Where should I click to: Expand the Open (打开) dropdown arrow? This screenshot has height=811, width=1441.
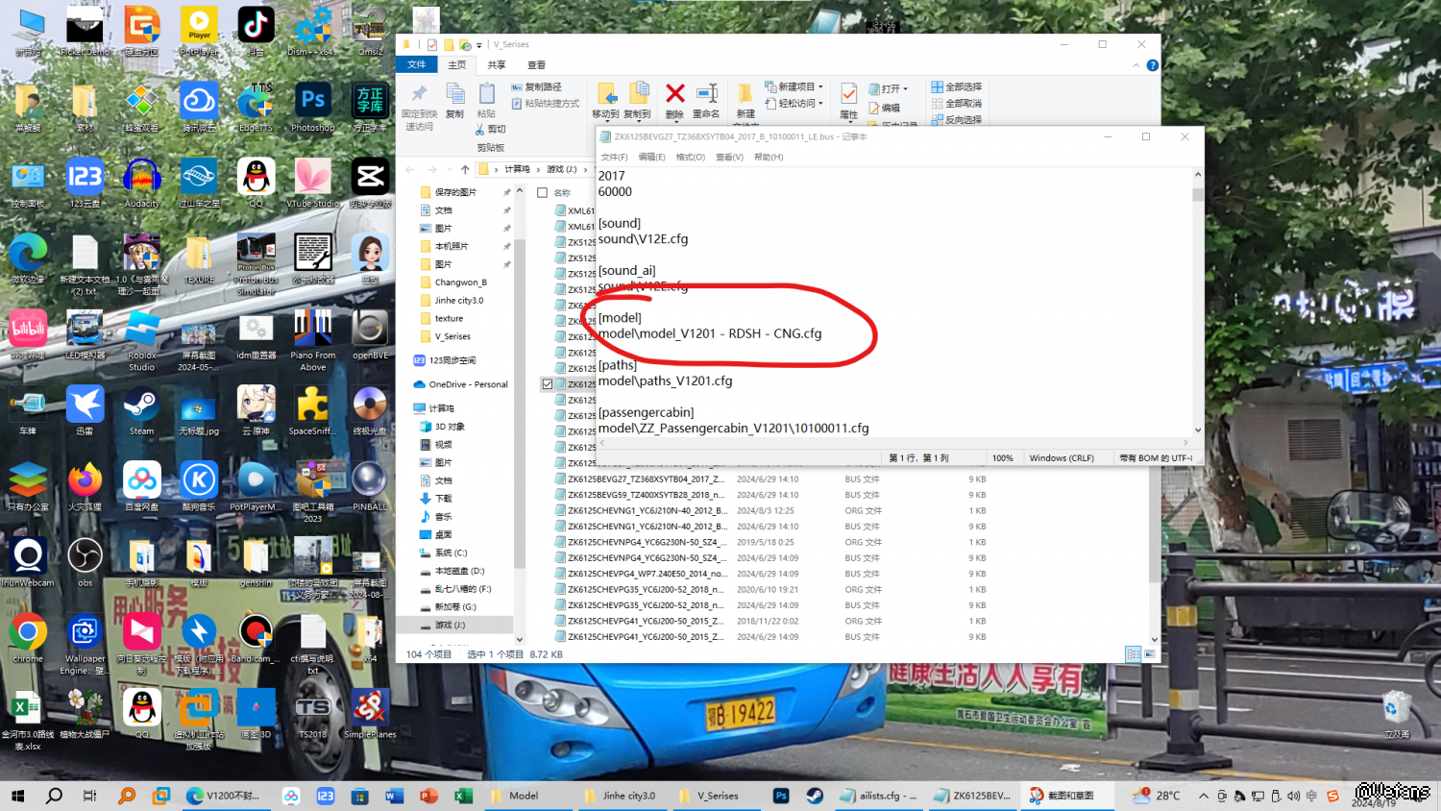(x=905, y=88)
